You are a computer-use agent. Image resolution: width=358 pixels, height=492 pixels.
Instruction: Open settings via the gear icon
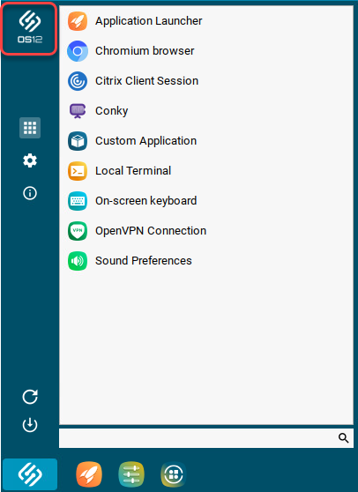(x=30, y=160)
